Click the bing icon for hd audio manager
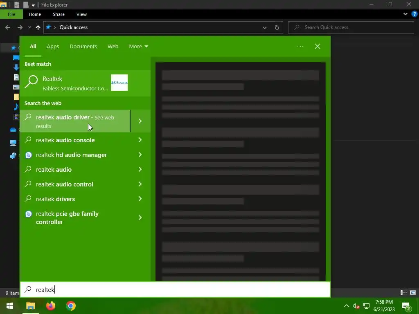The image size is (419, 314). pyautogui.click(x=28, y=155)
